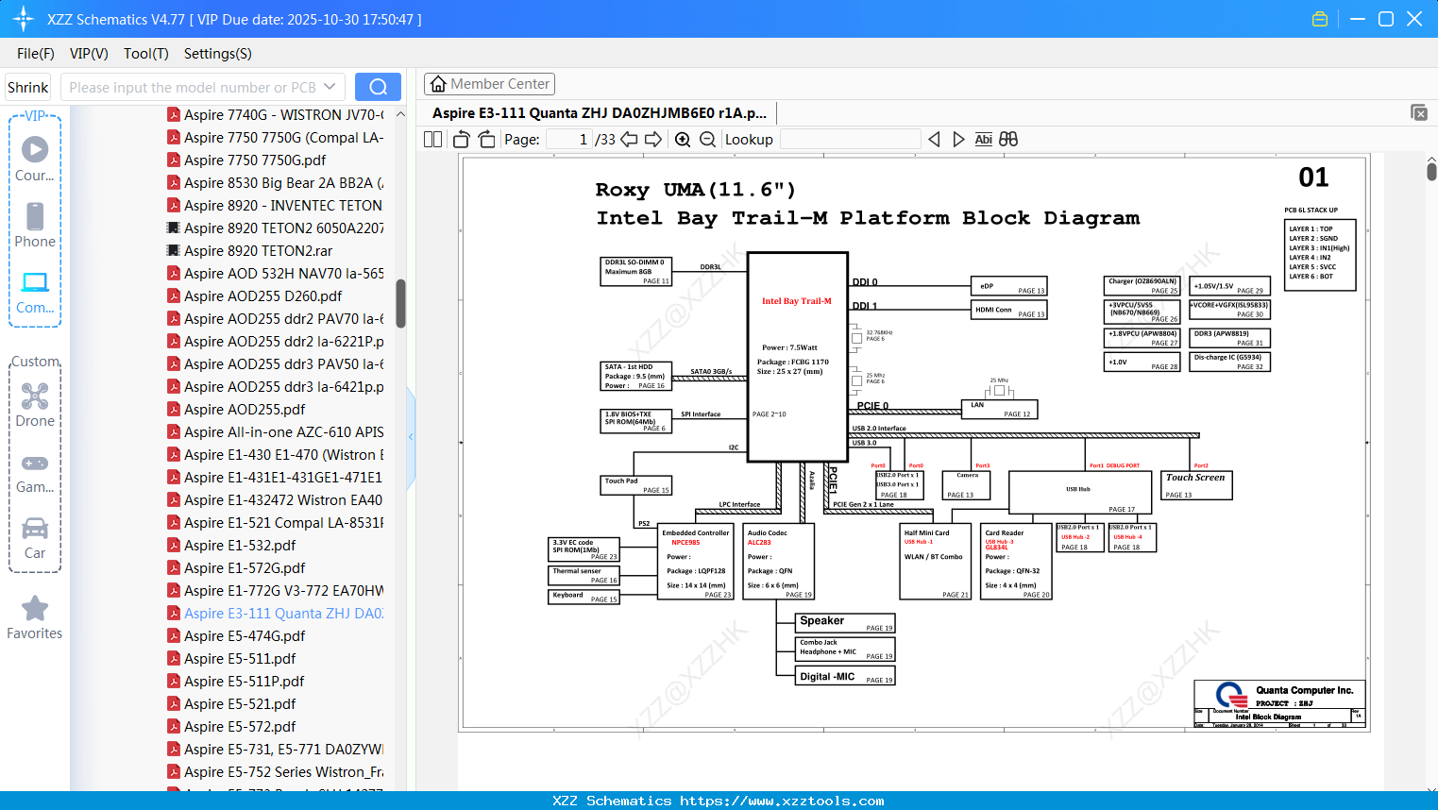
Task: Open the Settings(S) menu
Action: pyautogui.click(x=218, y=54)
